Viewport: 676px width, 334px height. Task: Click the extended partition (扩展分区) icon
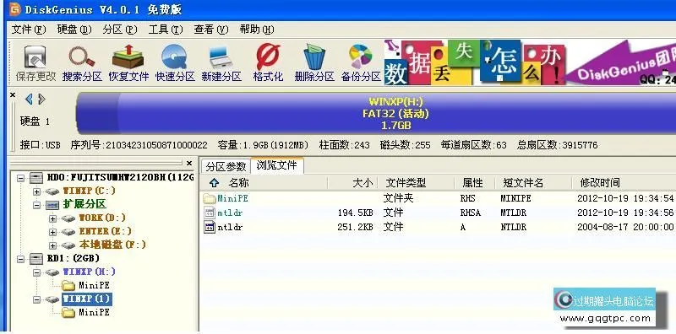click(52, 205)
